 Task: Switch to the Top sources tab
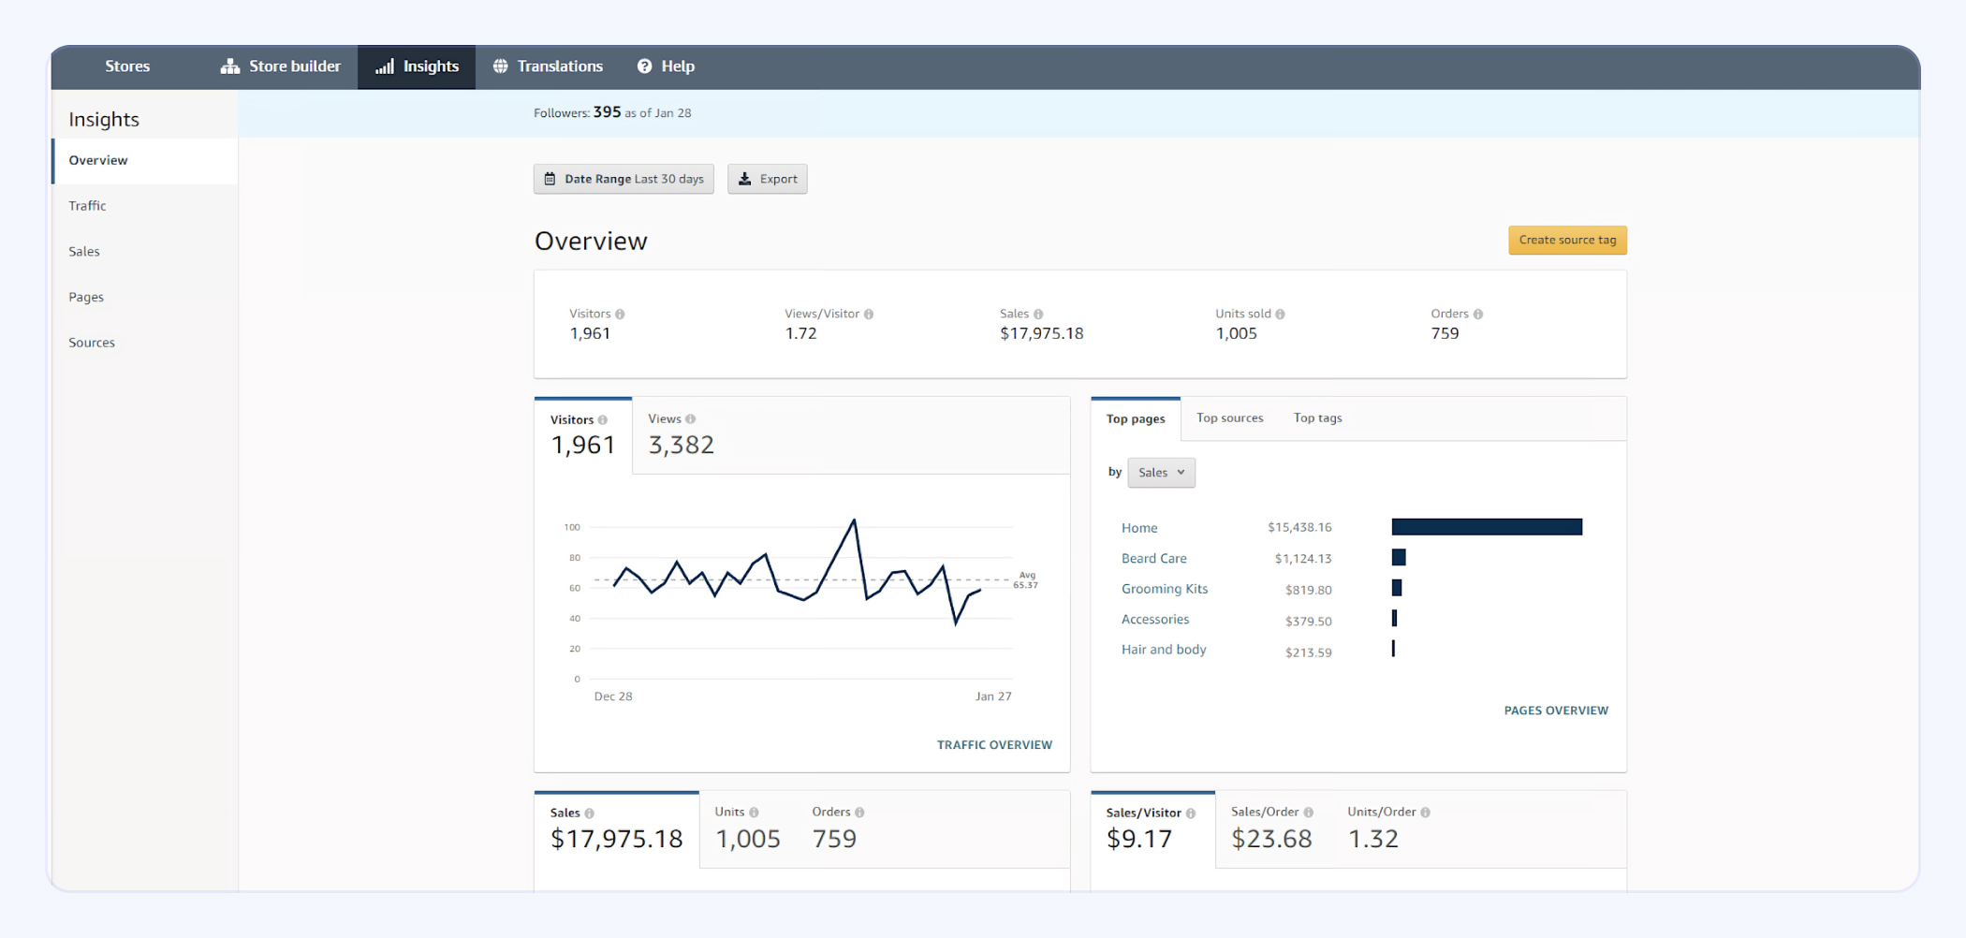pos(1230,418)
